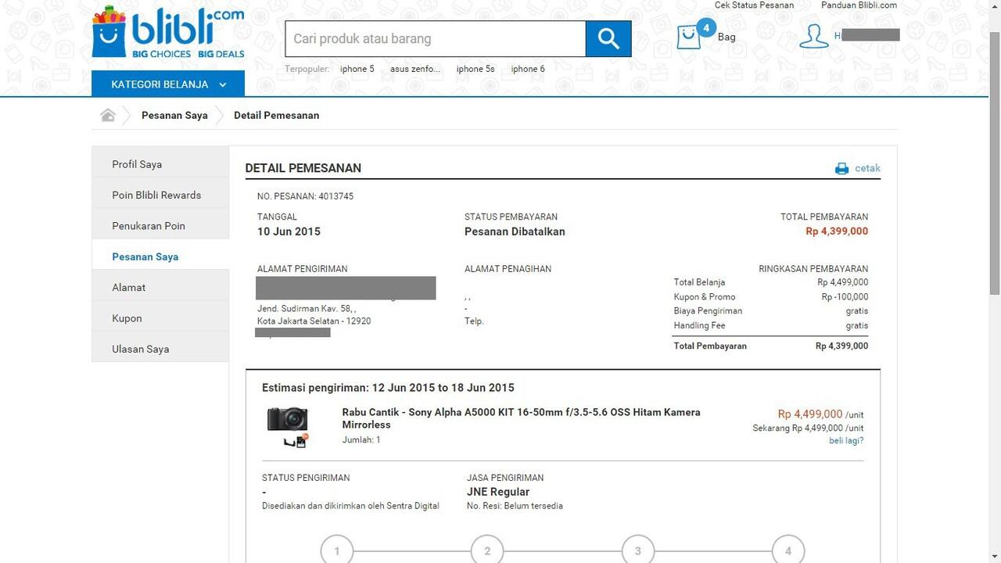Open the shopping Bag icon
Viewport: 1001px width, 563px height.
[x=688, y=37]
